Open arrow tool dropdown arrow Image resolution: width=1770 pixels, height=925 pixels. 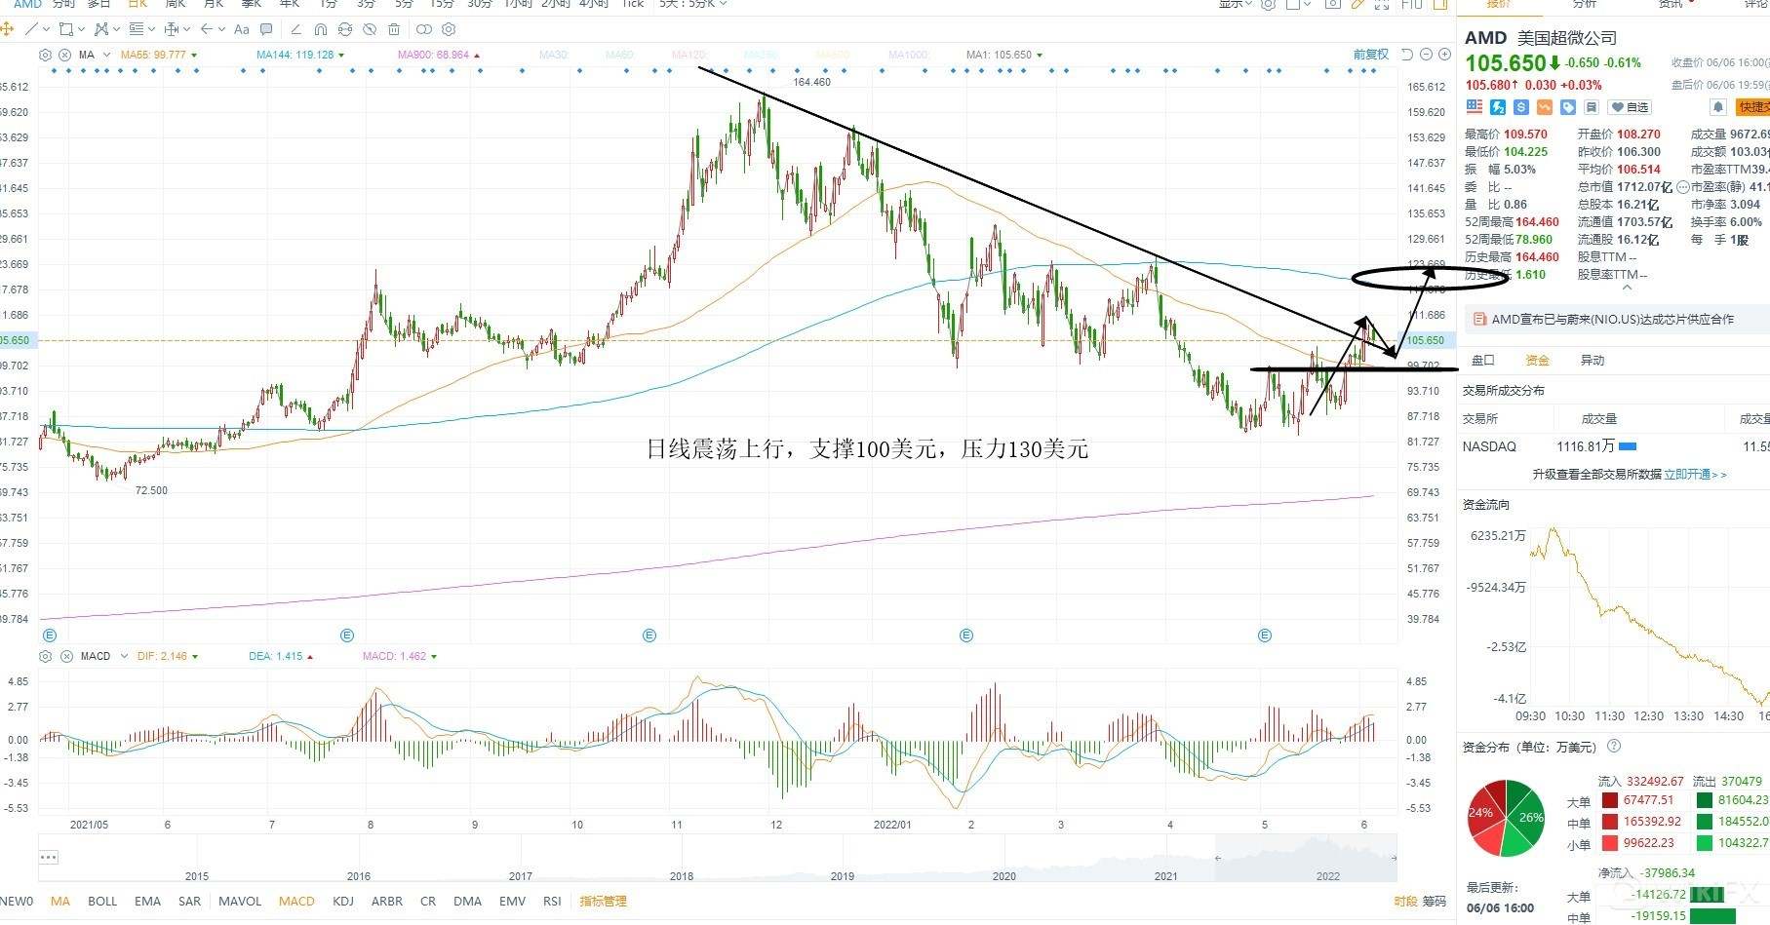221,29
